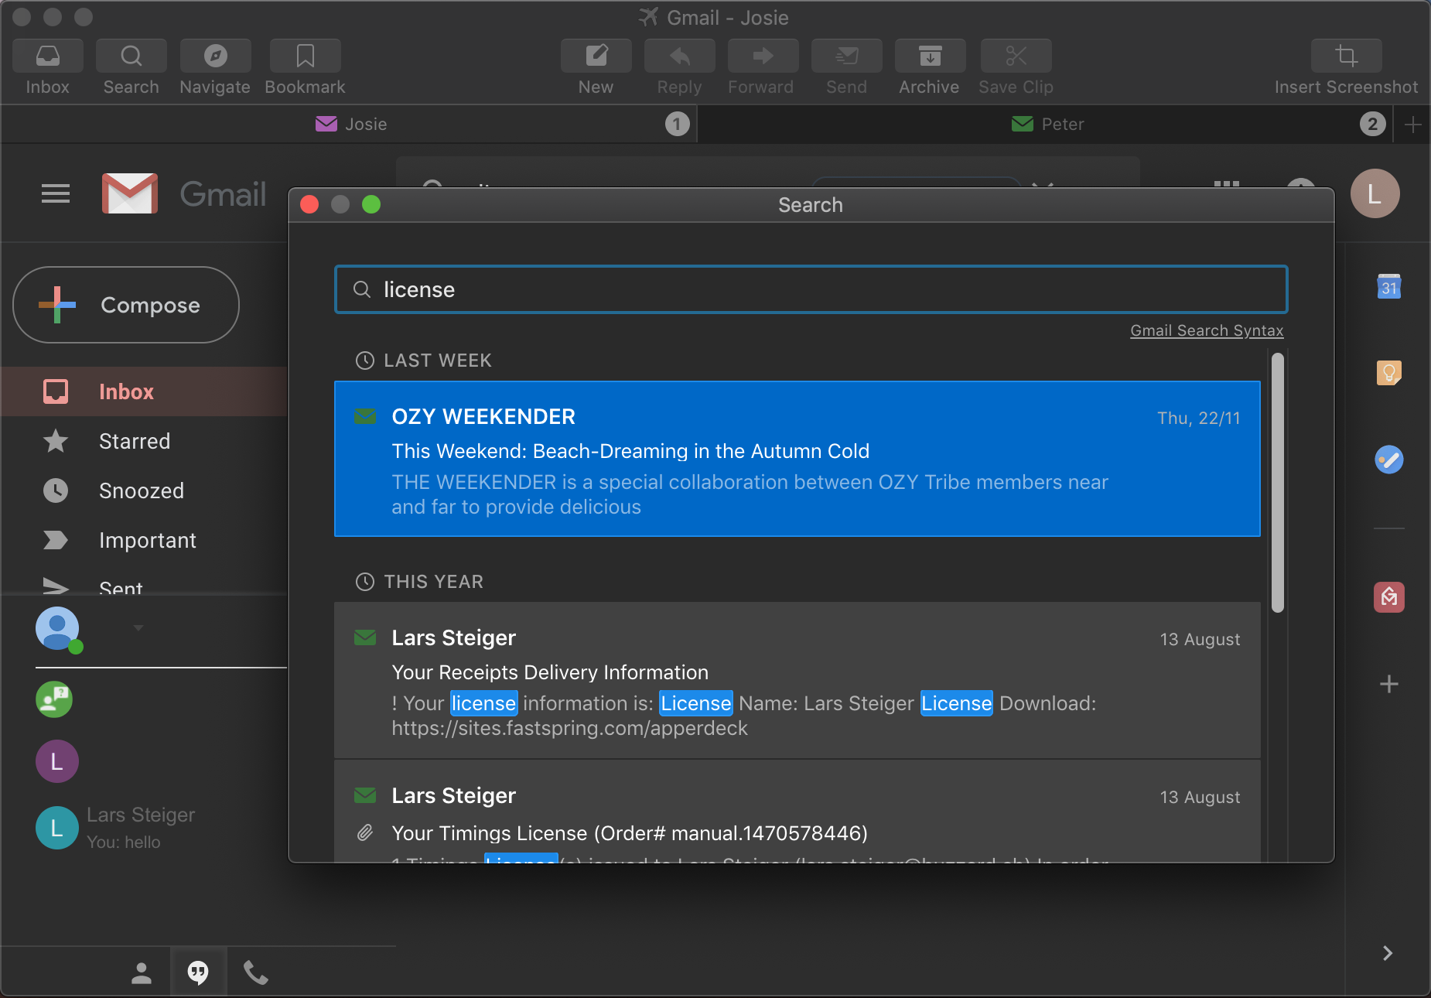The width and height of the screenshot is (1431, 998).
Task: Collapse side panel with chevron arrow
Action: point(1388,953)
